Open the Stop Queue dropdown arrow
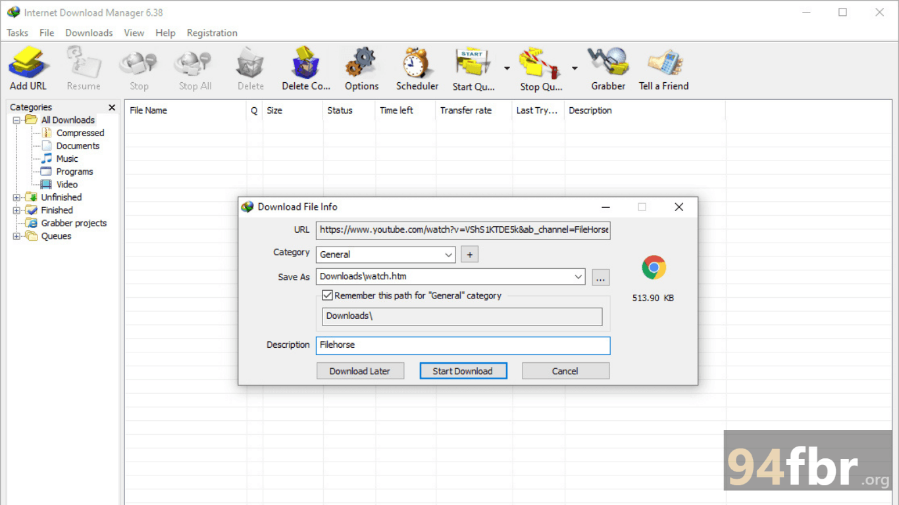Viewport: 899px width, 505px height. pos(575,68)
